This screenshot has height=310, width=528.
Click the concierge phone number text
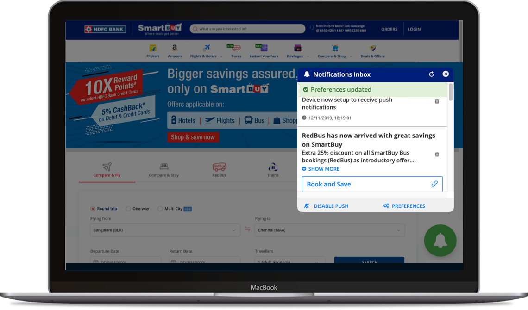click(x=341, y=31)
